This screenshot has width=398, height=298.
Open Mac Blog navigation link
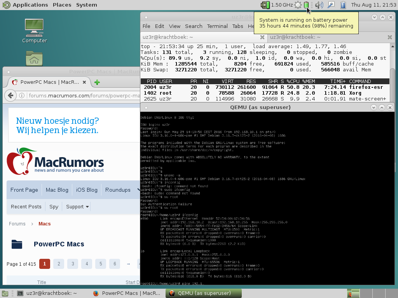coord(57,190)
